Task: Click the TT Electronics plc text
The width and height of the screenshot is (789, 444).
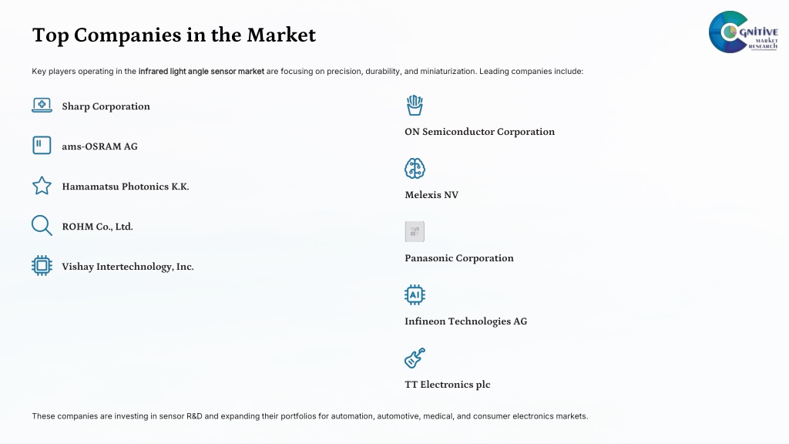Action: [448, 384]
